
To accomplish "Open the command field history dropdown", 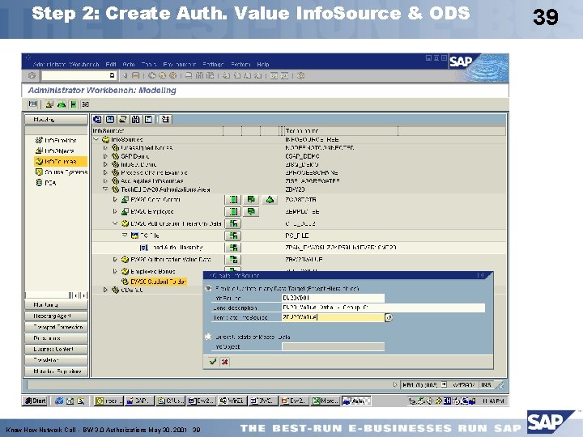I will click(112, 75).
